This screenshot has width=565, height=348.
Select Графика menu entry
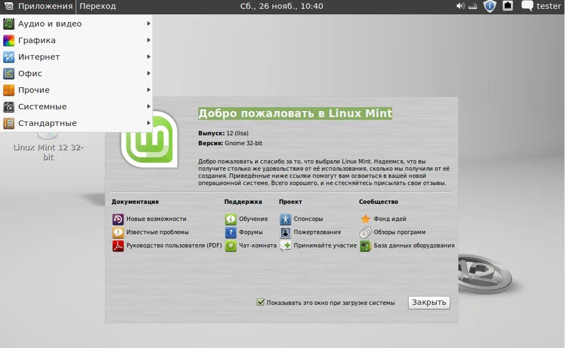(76, 40)
